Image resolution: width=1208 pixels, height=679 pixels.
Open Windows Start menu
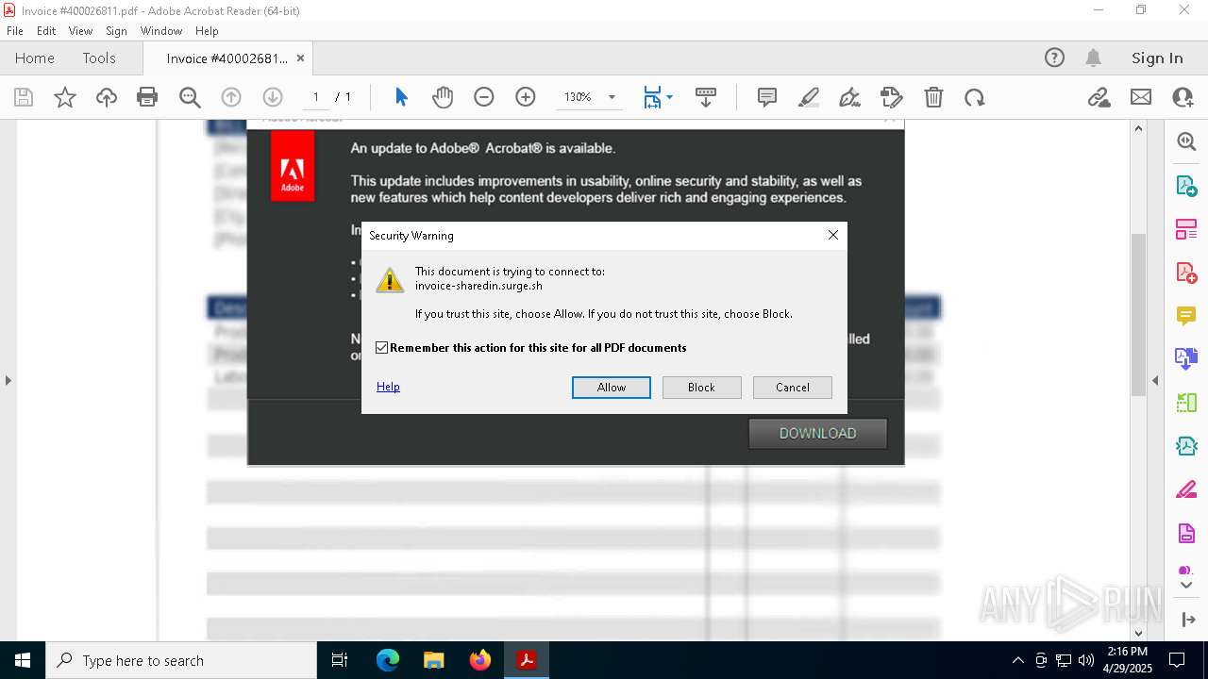(x=23, y=660)
